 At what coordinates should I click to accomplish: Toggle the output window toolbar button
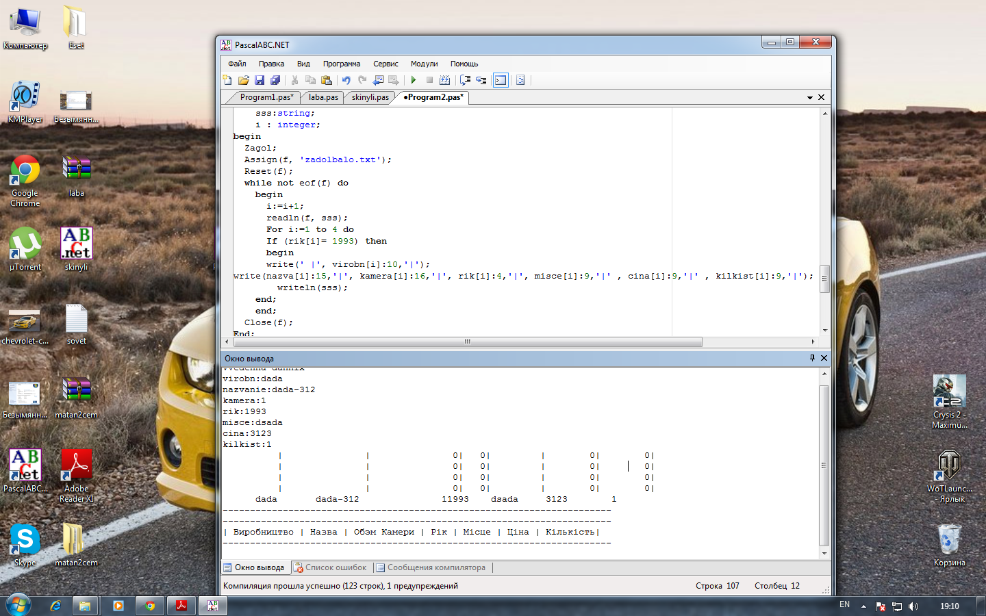click(501, 80)
